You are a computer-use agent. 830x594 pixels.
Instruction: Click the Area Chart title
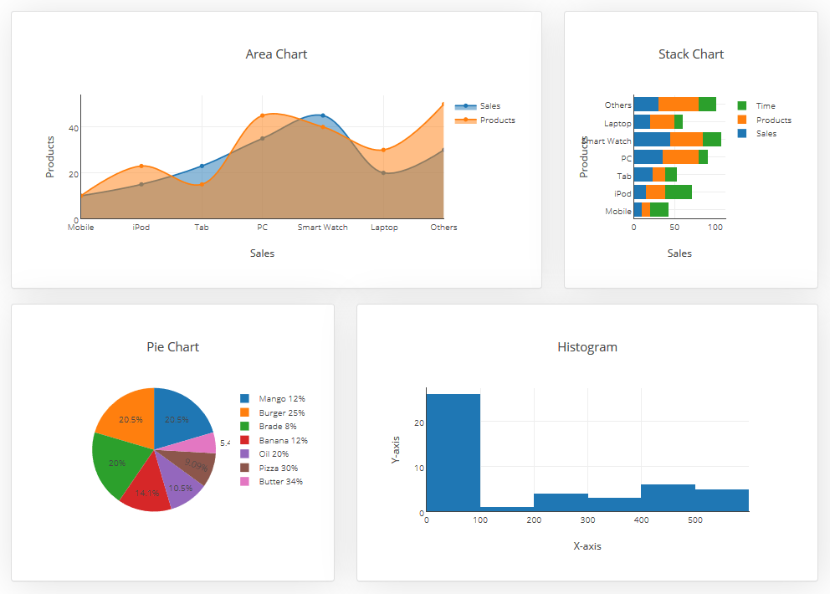pos(276,54)
